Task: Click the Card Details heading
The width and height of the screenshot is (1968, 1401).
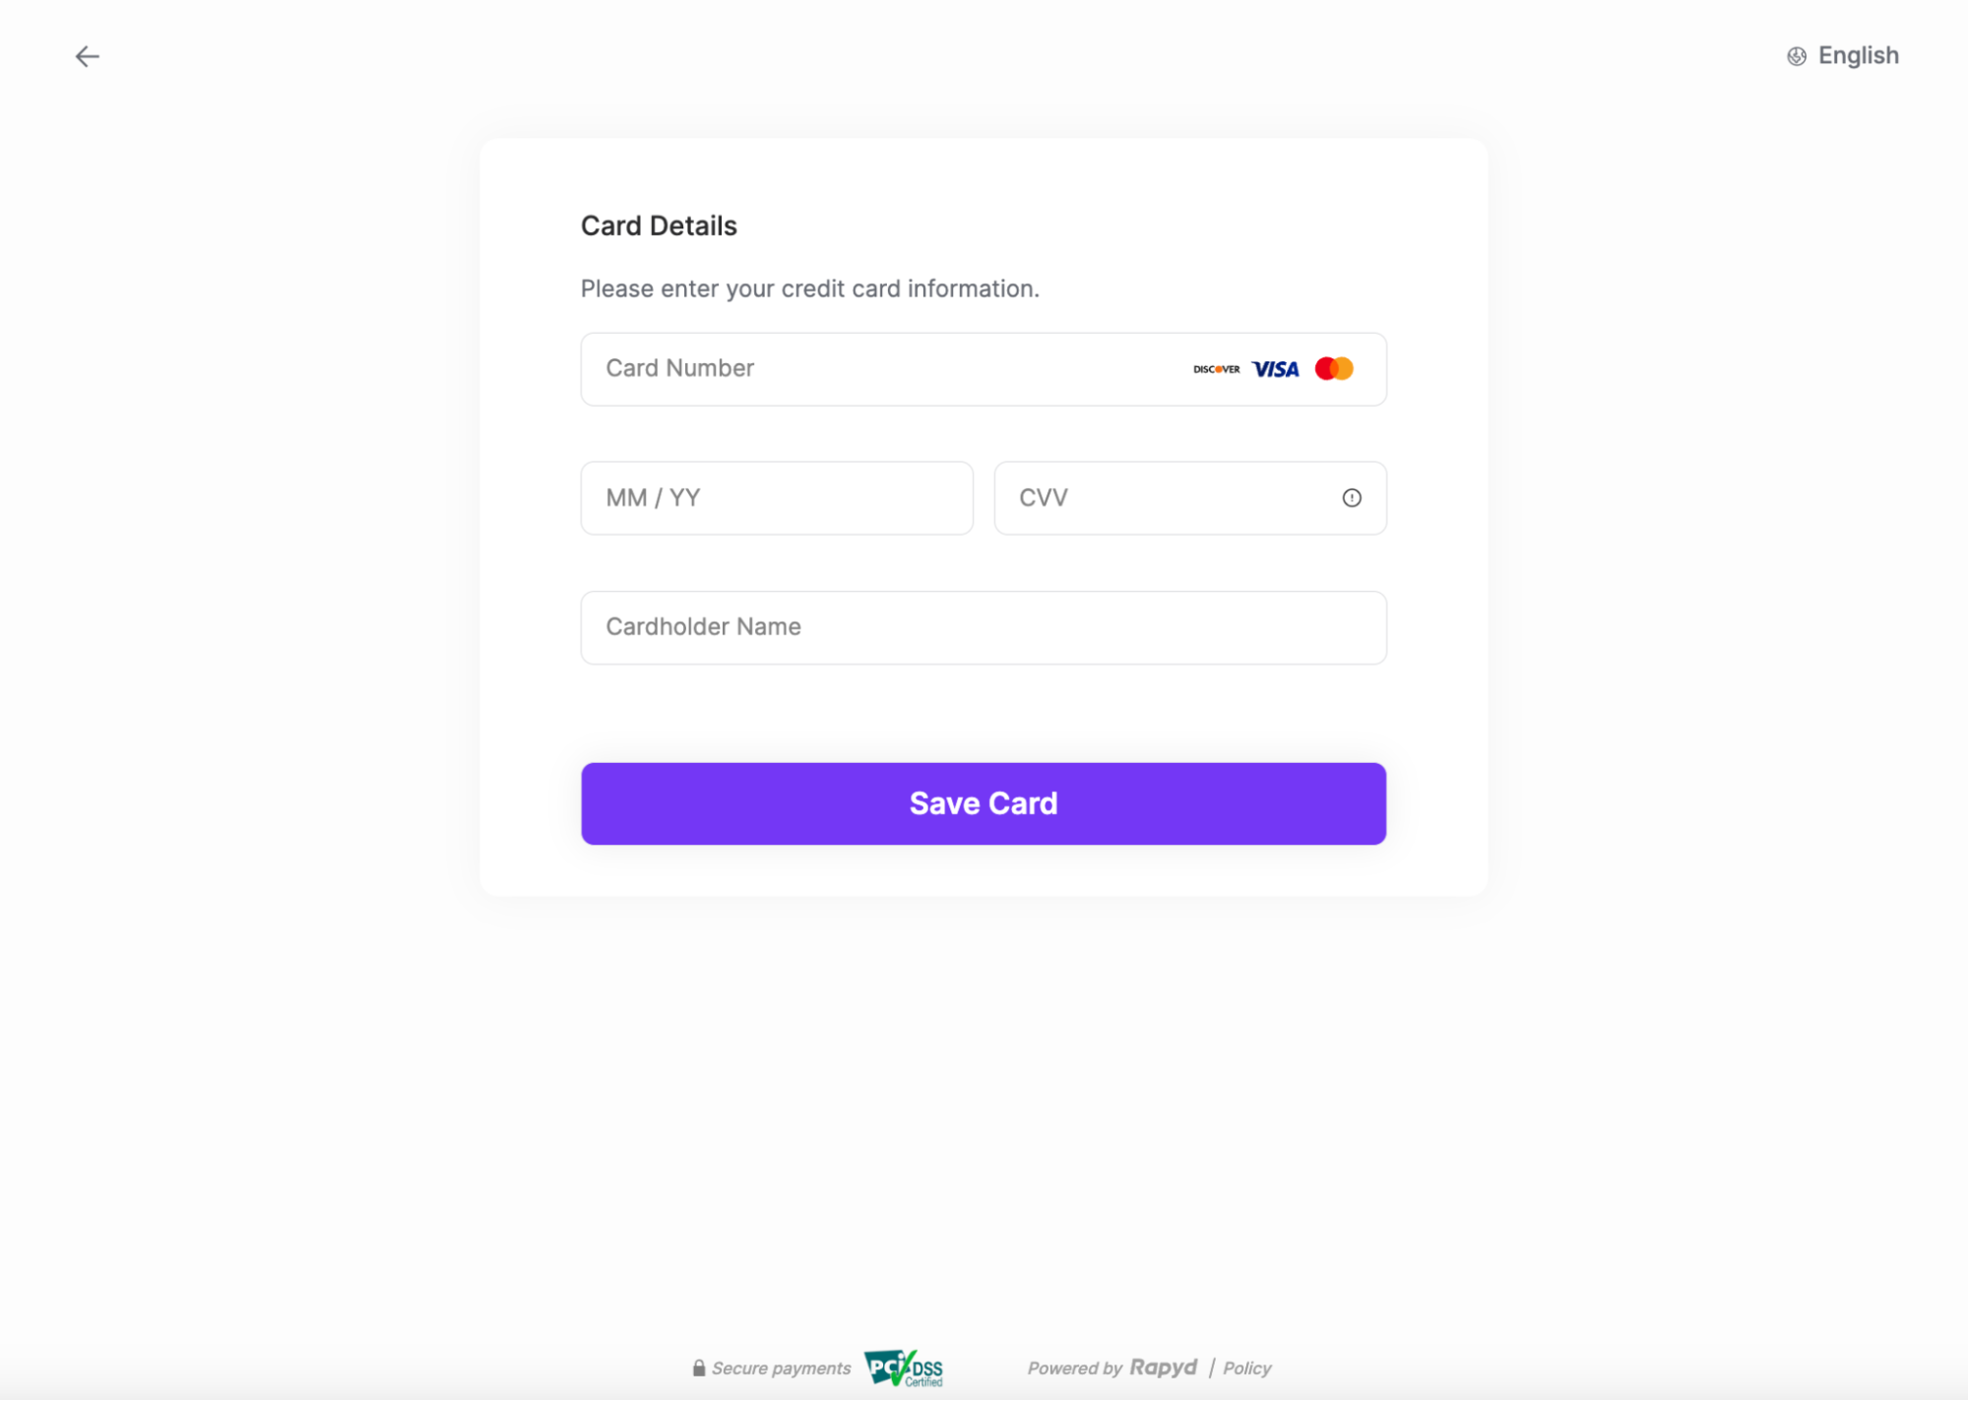Action: [x=659, y=224]
